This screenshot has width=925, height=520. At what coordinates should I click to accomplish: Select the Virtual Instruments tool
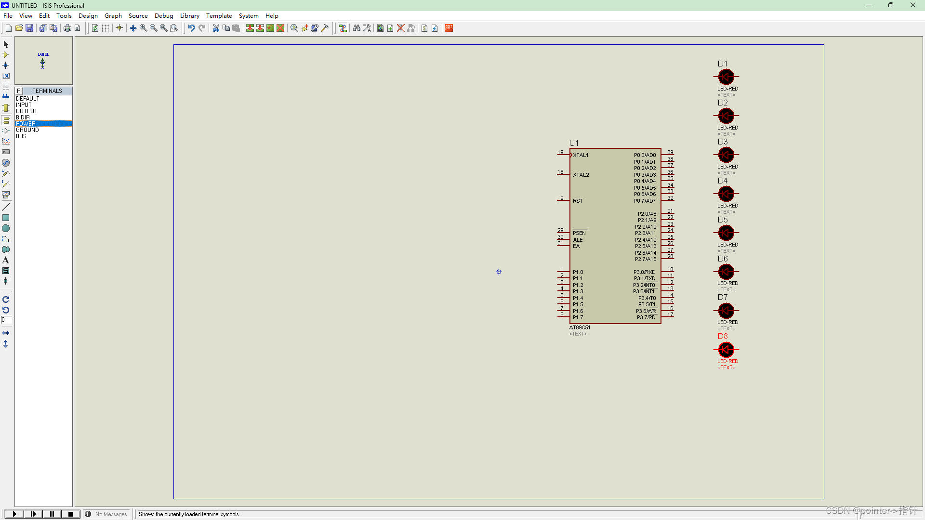(6, 195)
